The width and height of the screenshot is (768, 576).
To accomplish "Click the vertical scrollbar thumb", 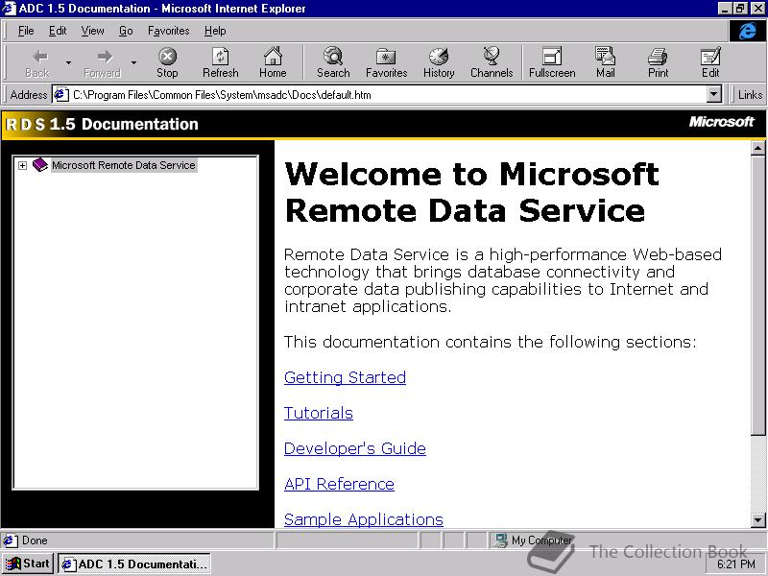I will [757, 295].
